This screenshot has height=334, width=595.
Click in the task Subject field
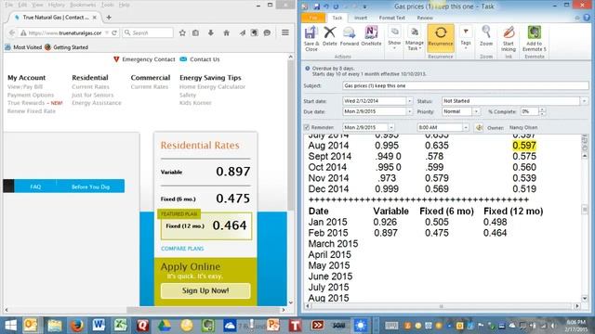coord(465,86)
